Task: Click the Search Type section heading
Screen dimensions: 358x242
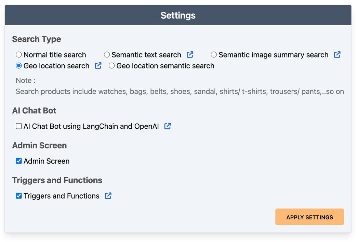Action: (x=36, y=39)
